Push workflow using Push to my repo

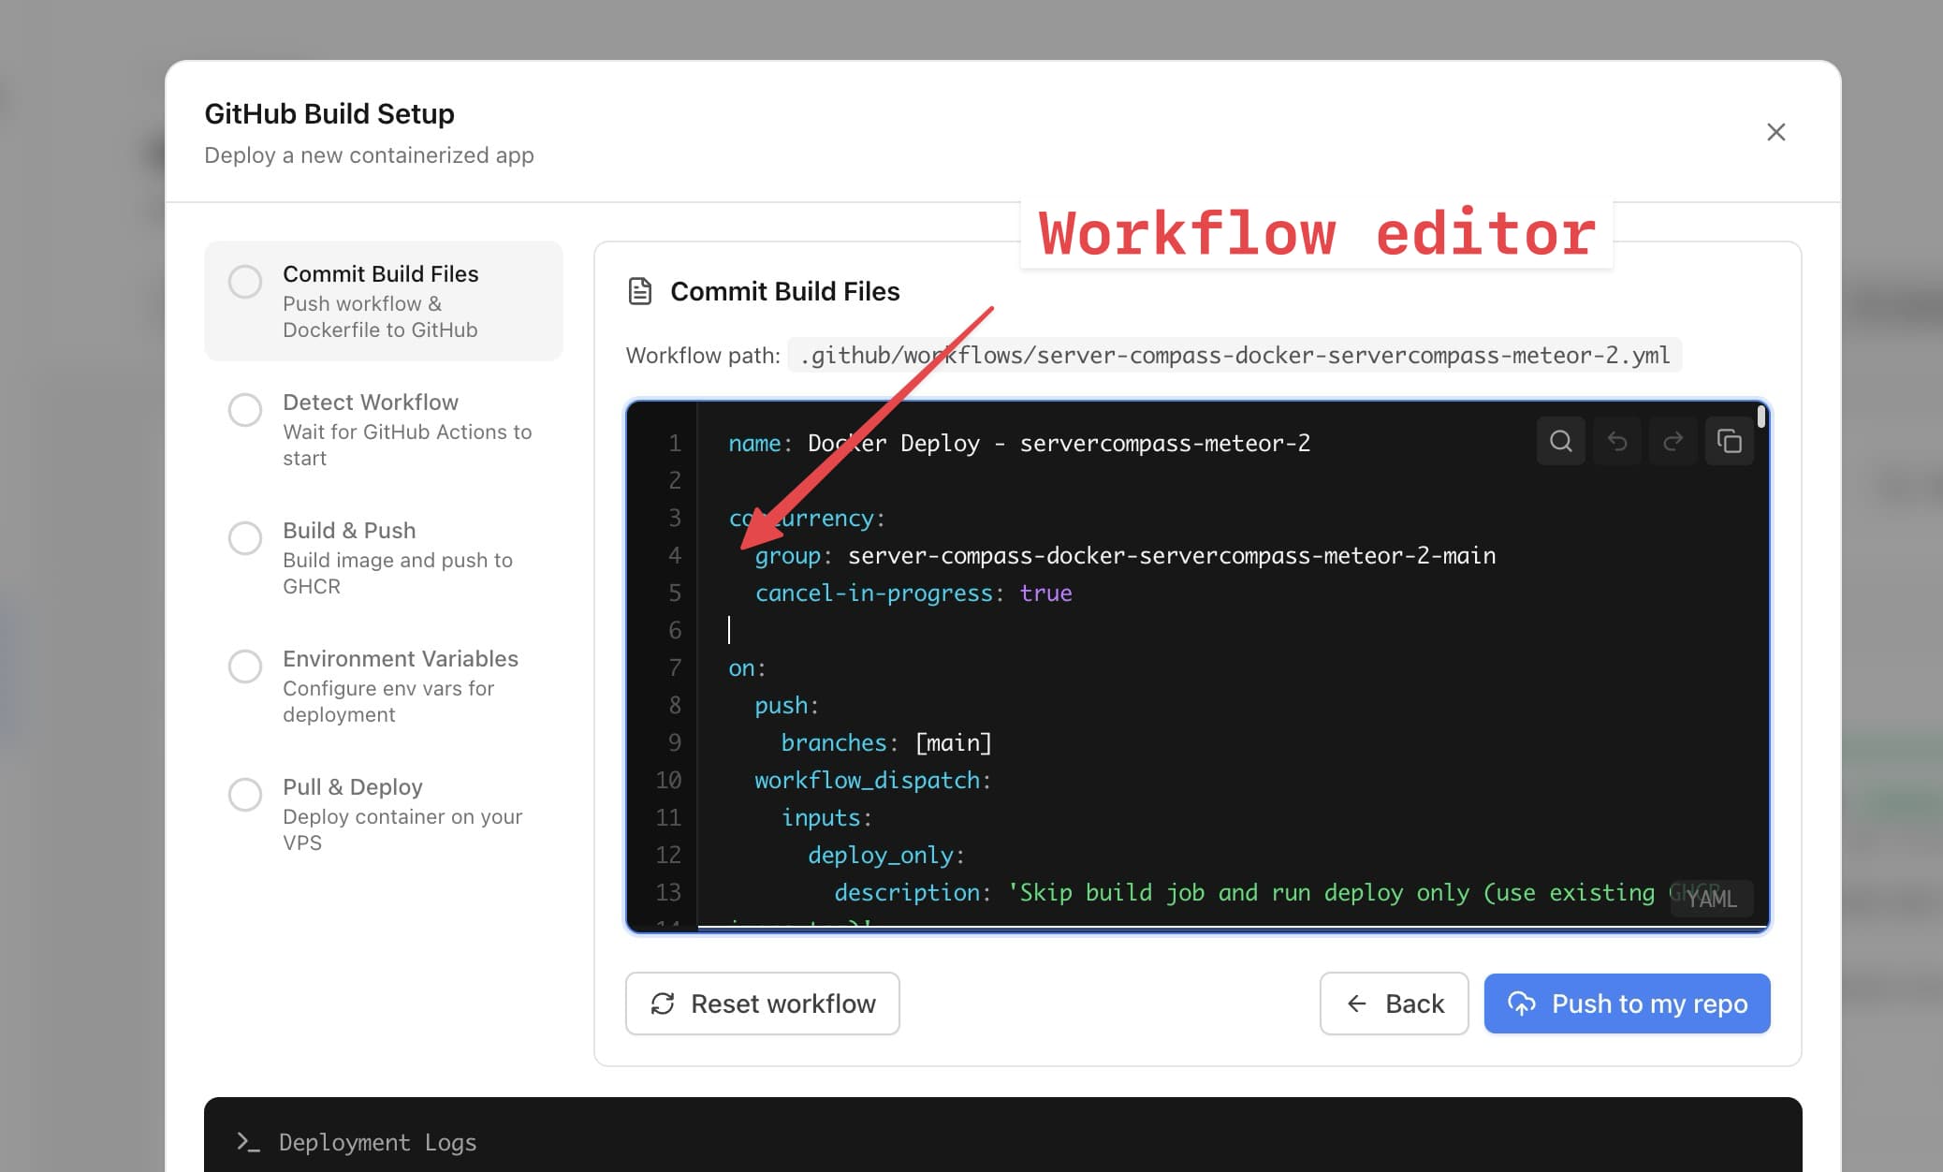pos(1627,1004)
